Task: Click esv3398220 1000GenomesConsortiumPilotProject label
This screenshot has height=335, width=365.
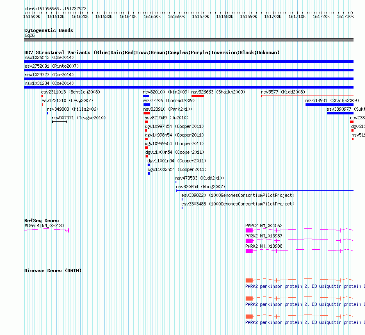Action: click(x=238, y=195)
